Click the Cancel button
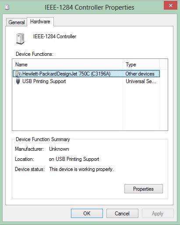The image size is (180, 225). click(x=122, y=214)
